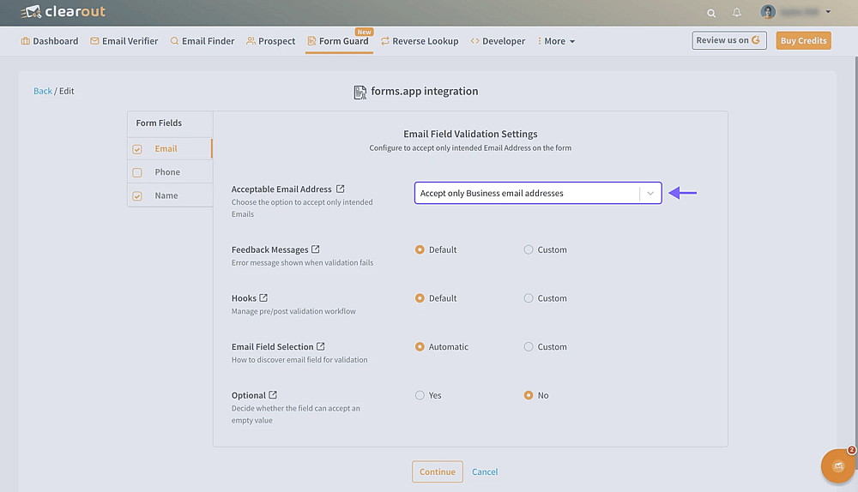The image size is (858, 492).
Task: Click the Dashboard briefcase icon
Action: point(25,41)
